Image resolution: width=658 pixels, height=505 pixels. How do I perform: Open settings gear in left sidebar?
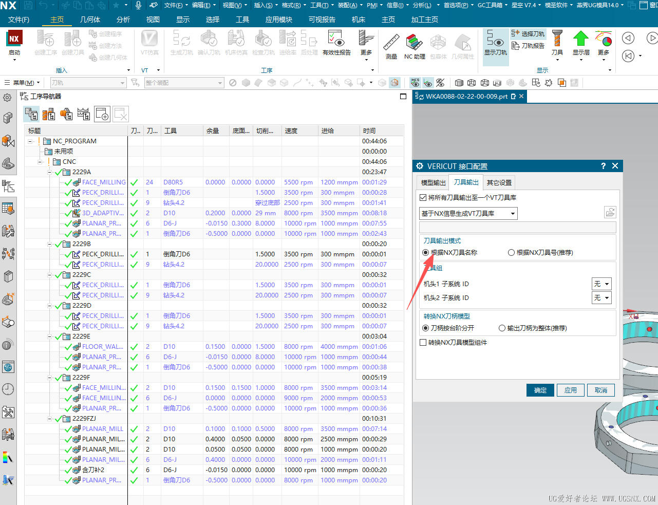8,98
